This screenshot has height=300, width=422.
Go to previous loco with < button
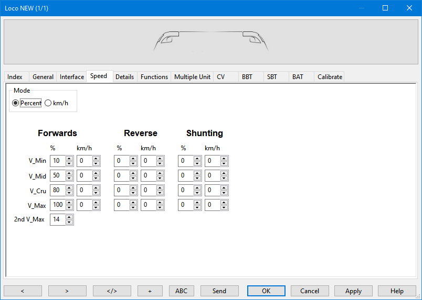23,291
